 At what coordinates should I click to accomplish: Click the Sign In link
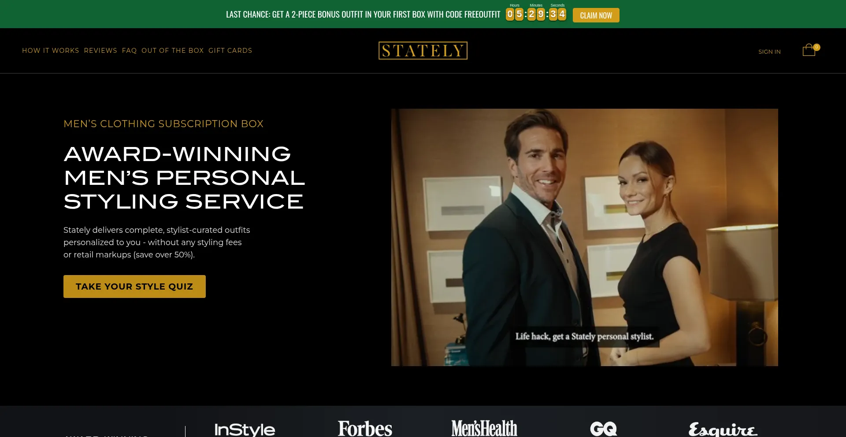click(x=769, y=51)
